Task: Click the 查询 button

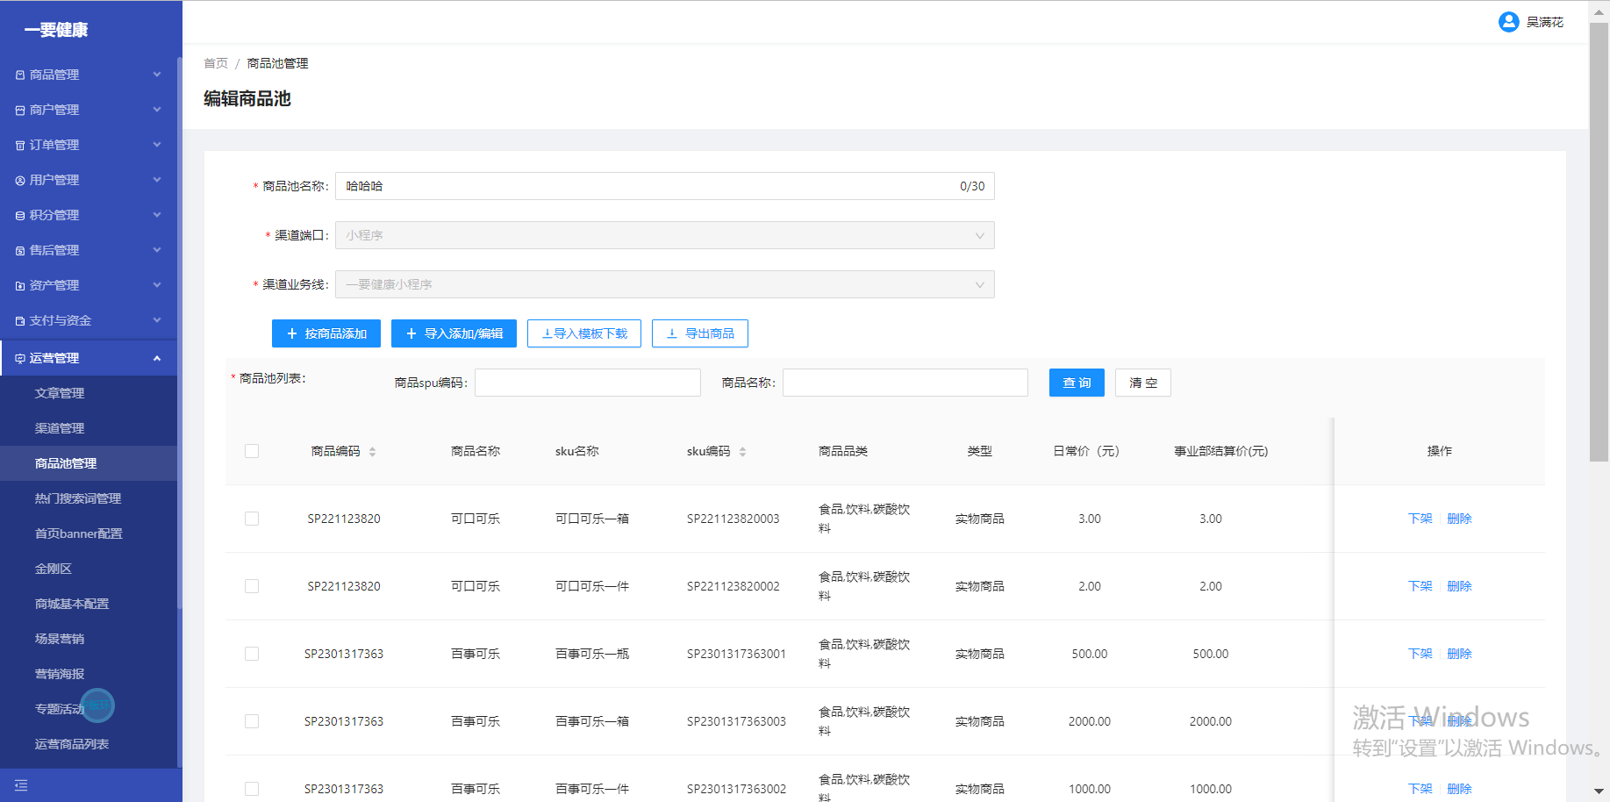Action: point(1077,383)
